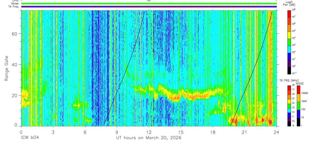This screenshot has width=311, height=143.
Task: Click the "TX Freq" row label
Action: pyautogui.click(x=13, y=7)
